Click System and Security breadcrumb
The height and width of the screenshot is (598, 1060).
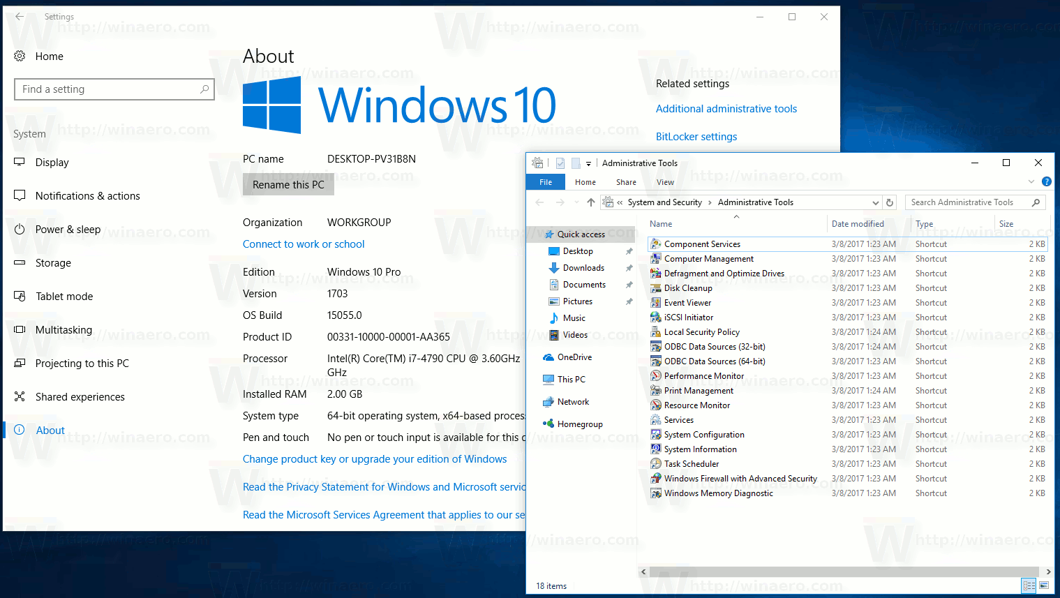click(664, 202)
